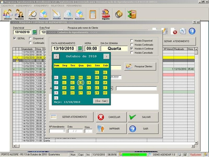Screen dimensions: 209x157
Task: Click the Relatório icon beside Pesquisa
Action: click(79, 14)
